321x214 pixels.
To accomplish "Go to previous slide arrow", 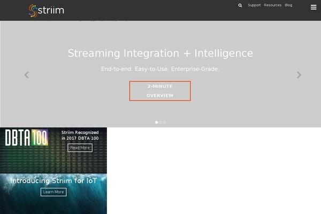I will click(x=27, y=75).
